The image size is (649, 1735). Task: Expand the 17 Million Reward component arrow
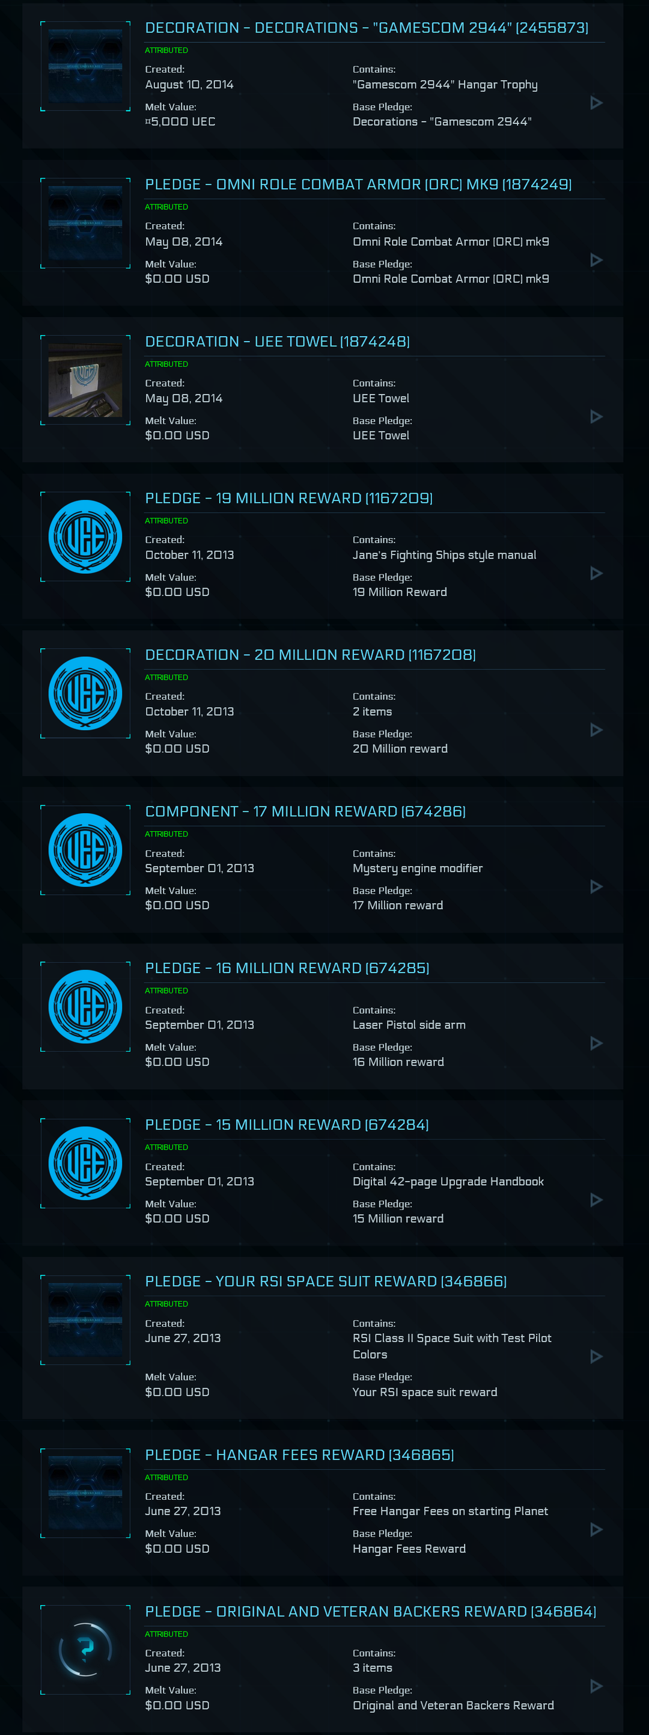[x=596, y=887]
